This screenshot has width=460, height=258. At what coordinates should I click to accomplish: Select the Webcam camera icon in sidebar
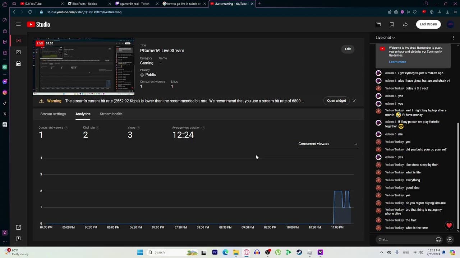pyautogui.click(x=18, y=52)
